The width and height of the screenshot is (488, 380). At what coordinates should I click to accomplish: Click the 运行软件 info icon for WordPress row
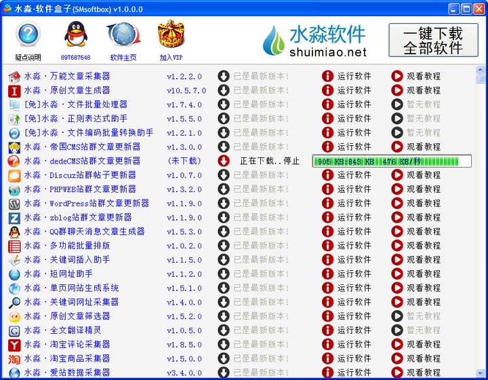tap(327, 204)
